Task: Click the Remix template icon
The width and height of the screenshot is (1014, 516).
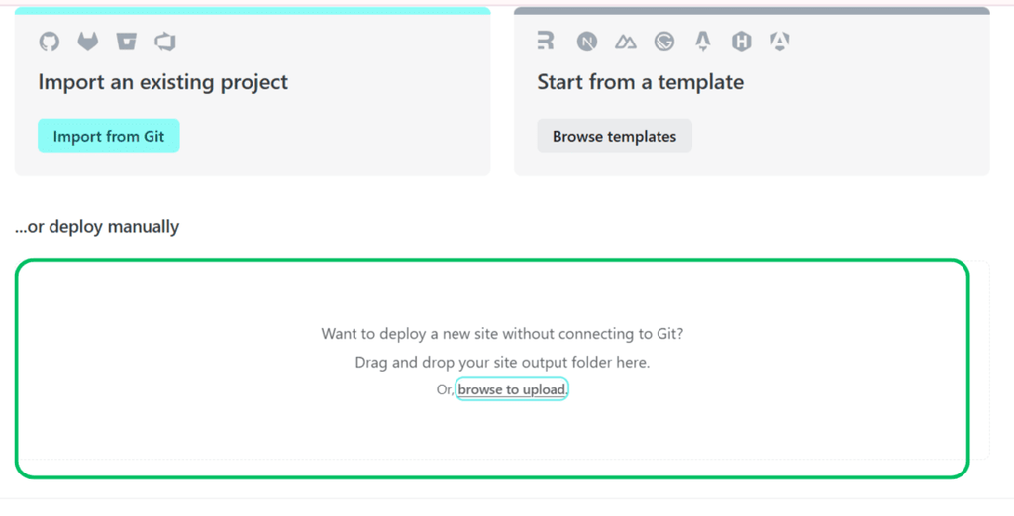Action: (546, 41)
